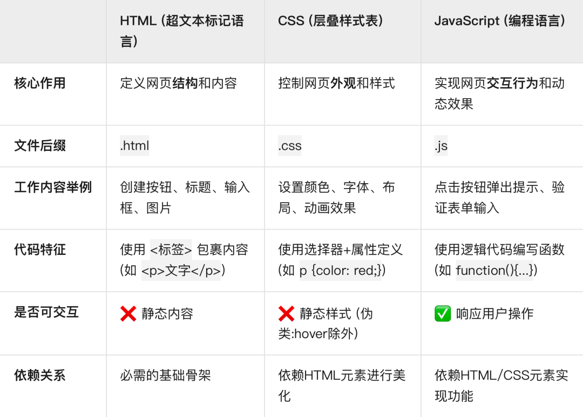Viewport: 583px width, 417px height.
Task: Click the red X beside 静态内容
Action: (x=128, y=314)
